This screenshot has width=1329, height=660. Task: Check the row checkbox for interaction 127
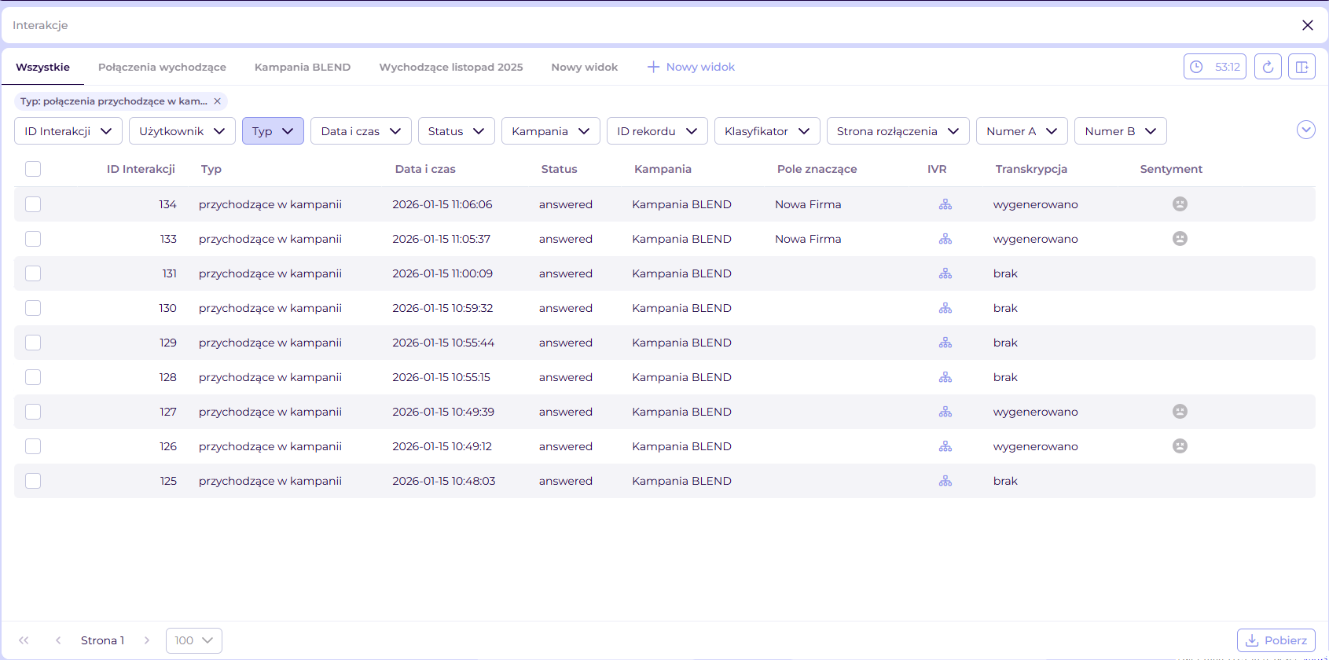pyautogui.click(x=33, y=412)
